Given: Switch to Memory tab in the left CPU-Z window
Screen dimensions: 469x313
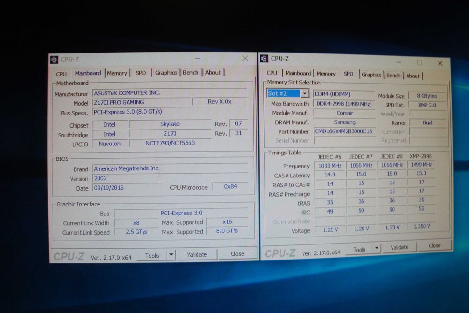Looking at the screenshot, I should [117, 73].
